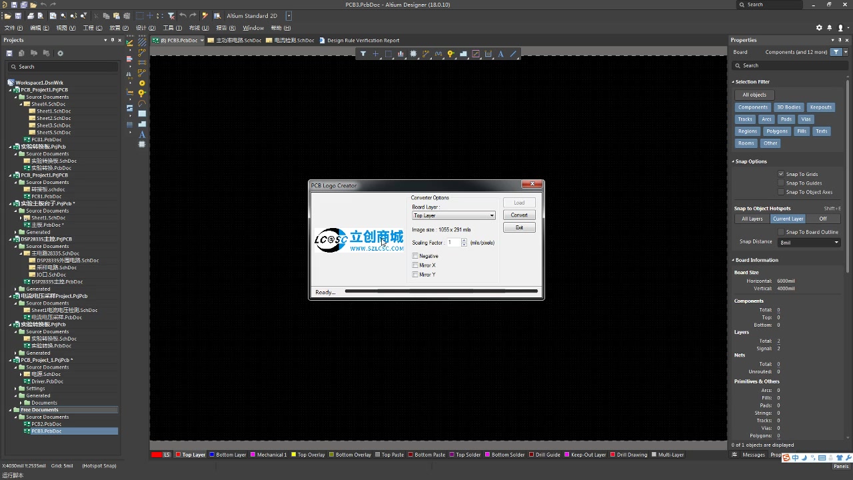
Task: Open the Snap Distance 8mil dropdown
Action: coord(809,242)
